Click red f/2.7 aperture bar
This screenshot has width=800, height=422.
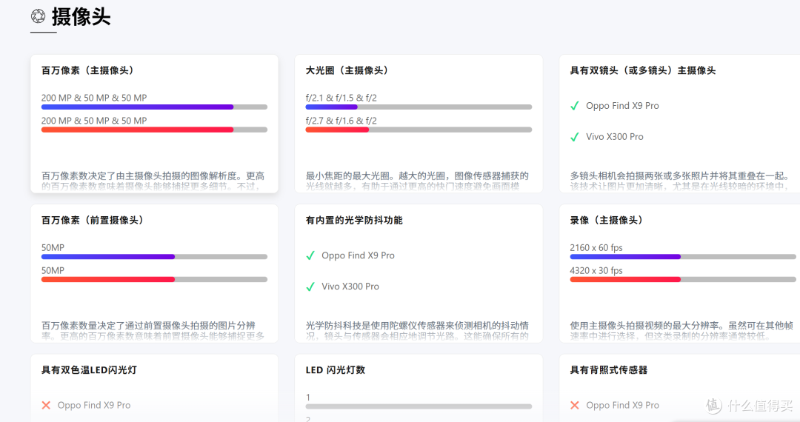click(337, 130)
